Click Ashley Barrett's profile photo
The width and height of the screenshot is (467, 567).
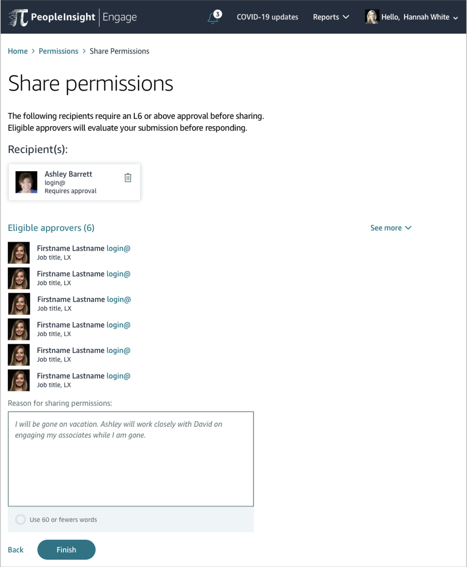26,182
